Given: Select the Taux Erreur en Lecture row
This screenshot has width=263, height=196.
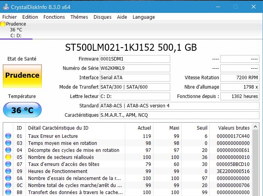Looking at the screenshot, I should click(x=128, y=136).
